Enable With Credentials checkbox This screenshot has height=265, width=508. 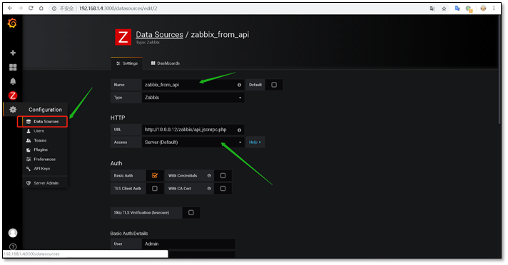[223, 175]
